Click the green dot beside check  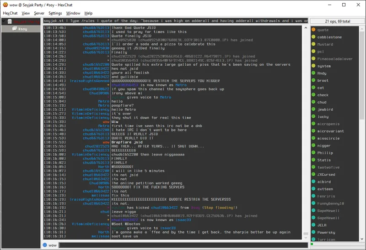[313, 94]
